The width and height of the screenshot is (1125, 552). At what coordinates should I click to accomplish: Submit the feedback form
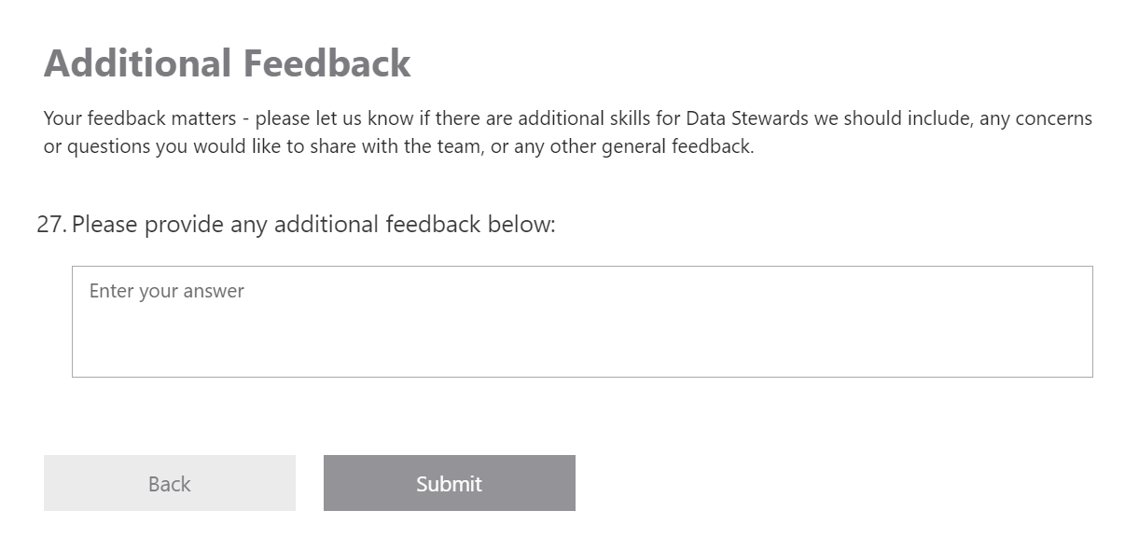click(449, 483)
